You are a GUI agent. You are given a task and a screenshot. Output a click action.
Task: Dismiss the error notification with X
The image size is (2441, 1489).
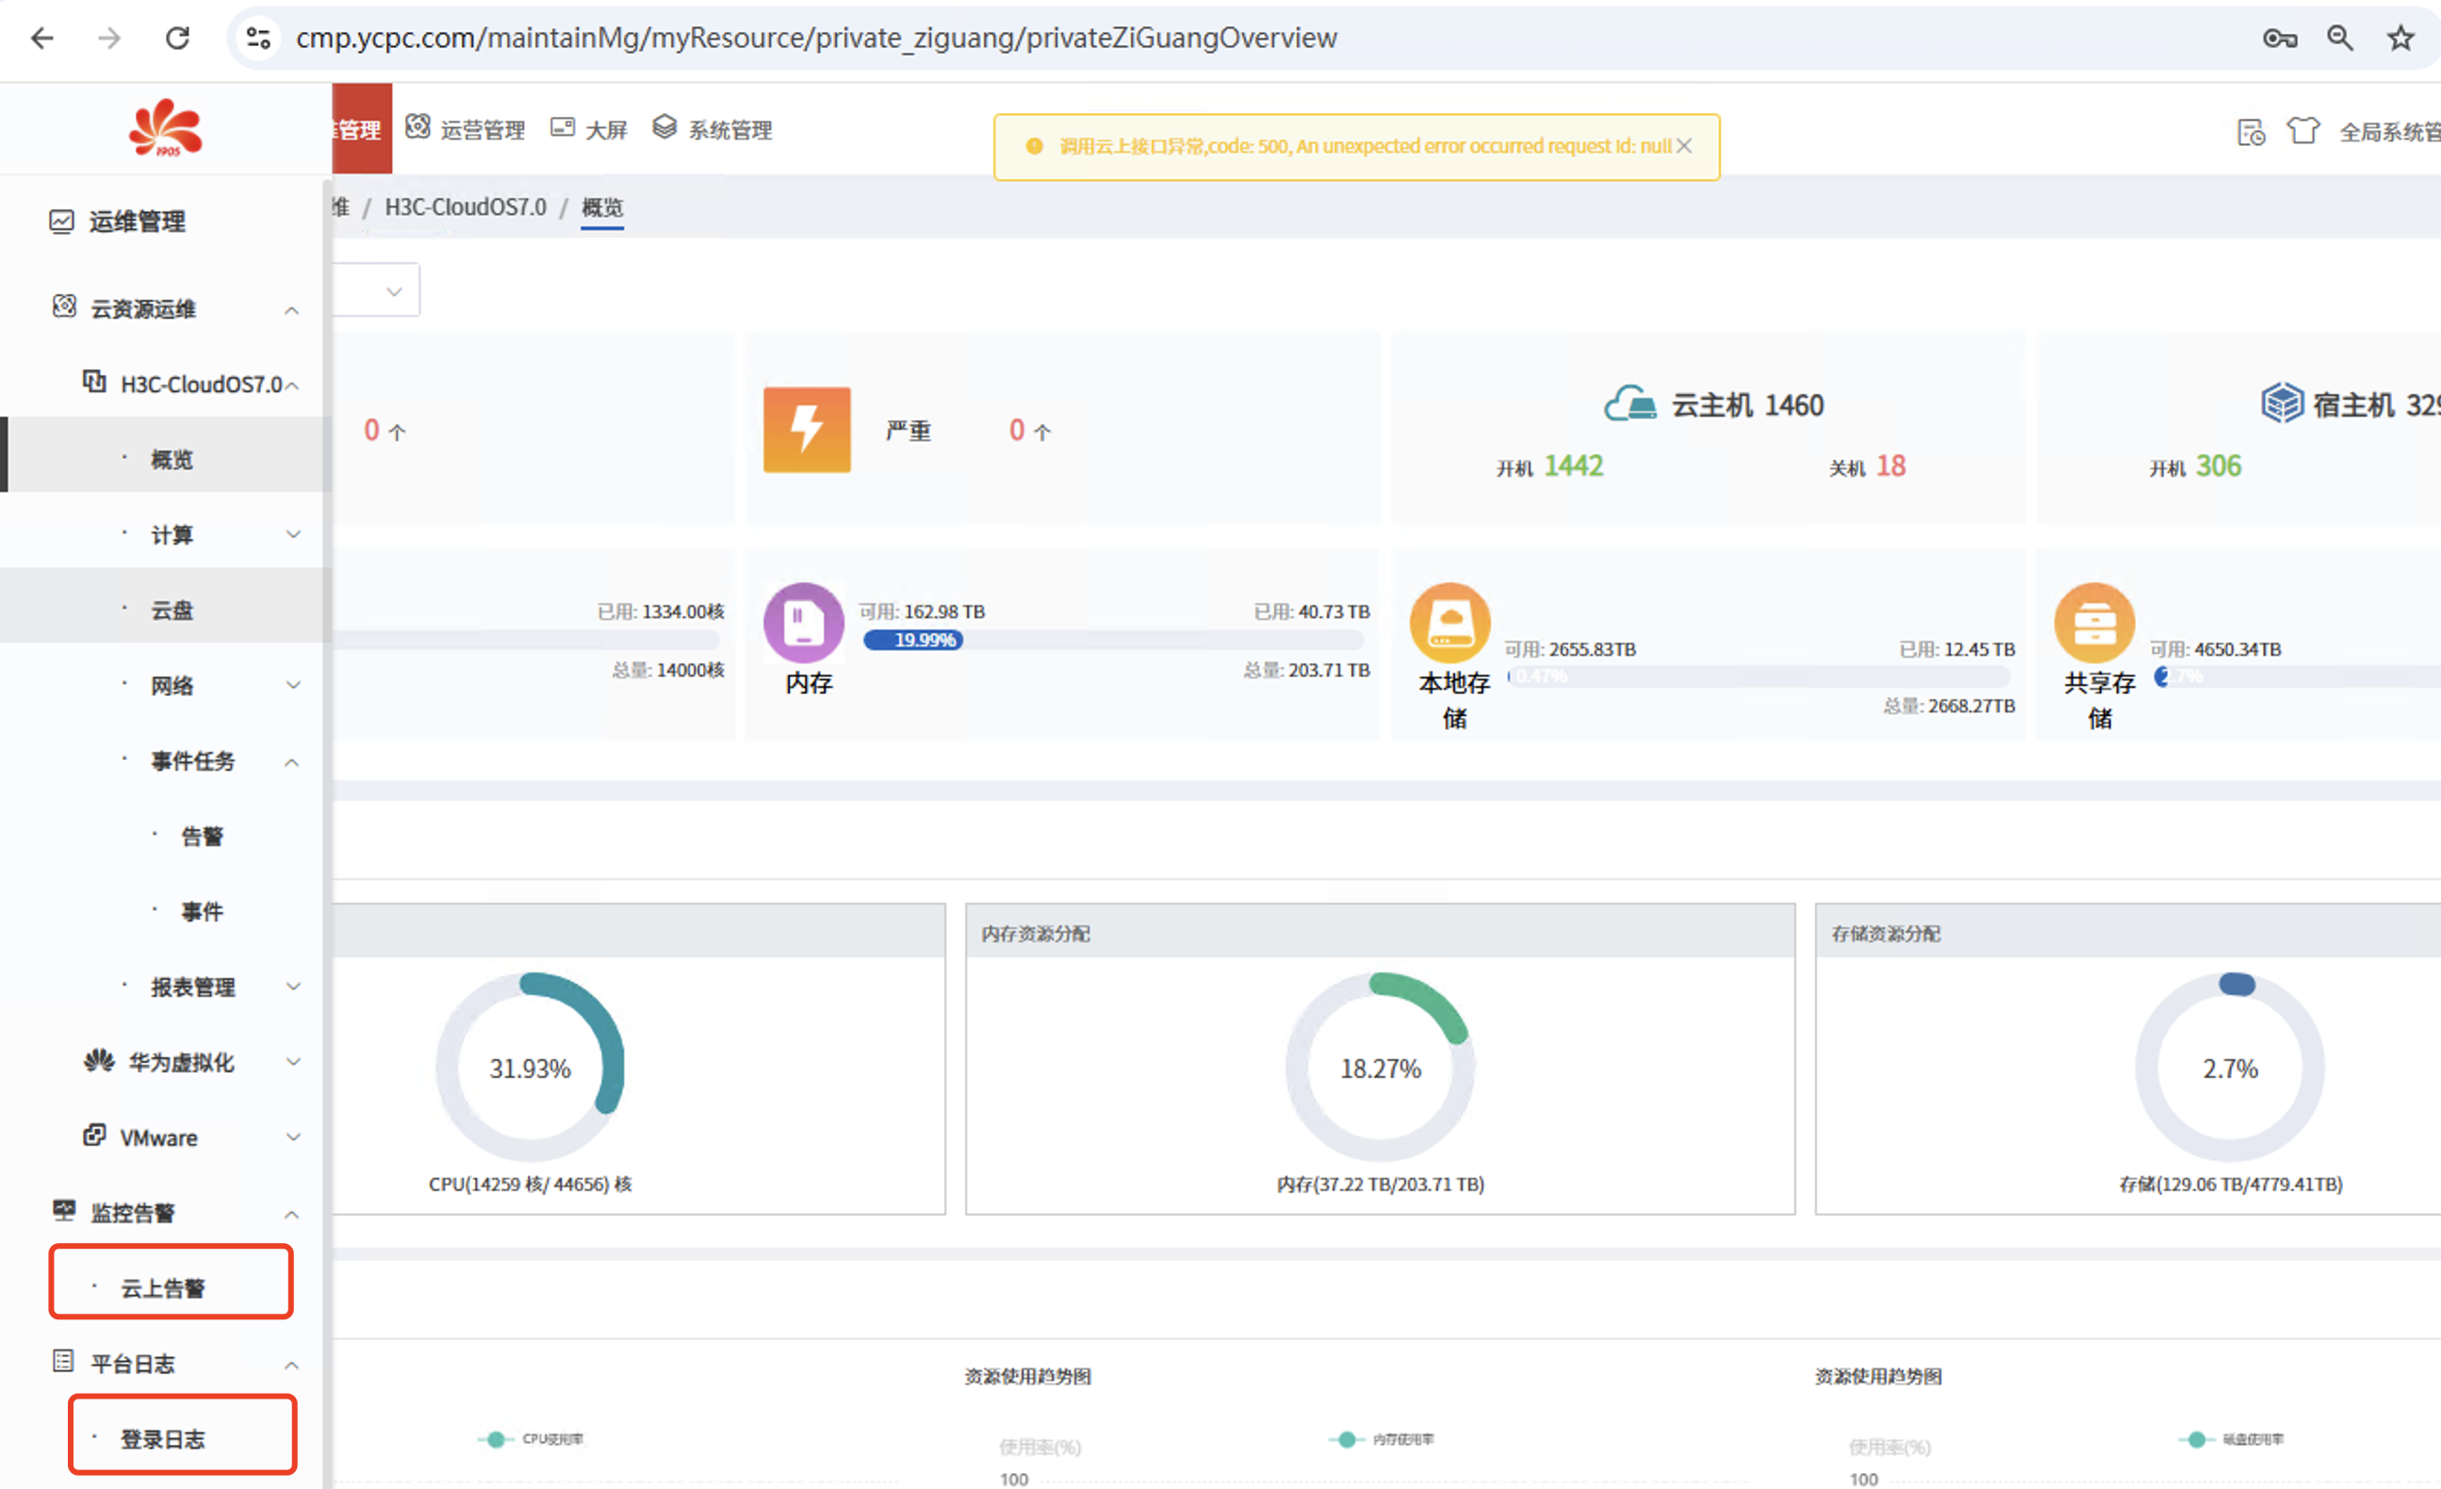click(x=1683, y=146)
